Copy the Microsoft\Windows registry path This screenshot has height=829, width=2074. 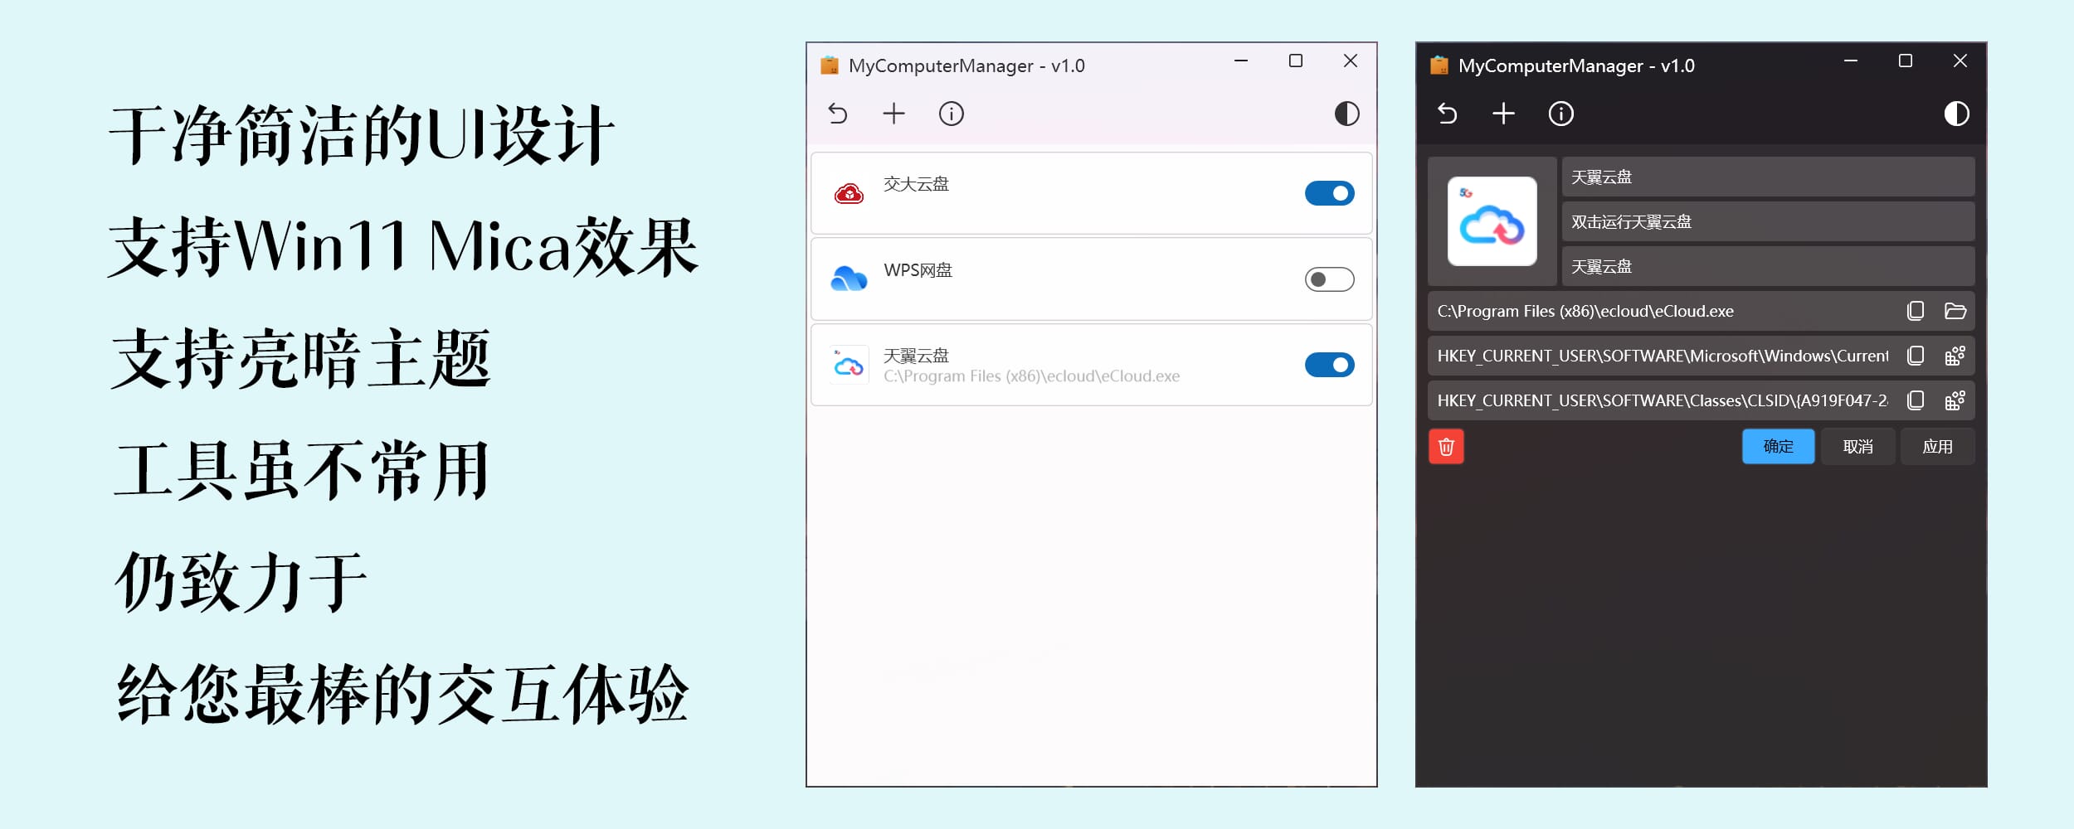(1916, 356)
